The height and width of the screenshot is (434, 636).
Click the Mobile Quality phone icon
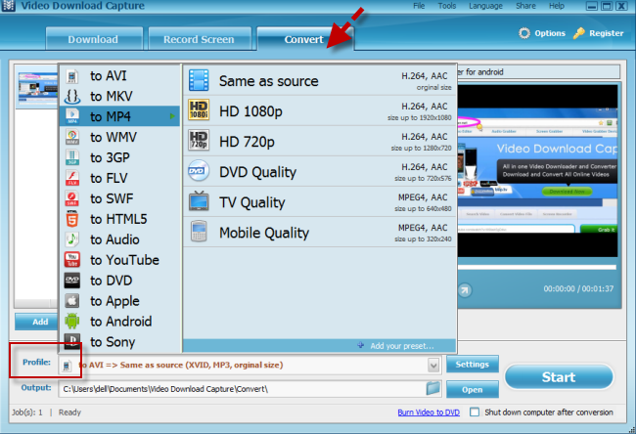click(199, 232)
